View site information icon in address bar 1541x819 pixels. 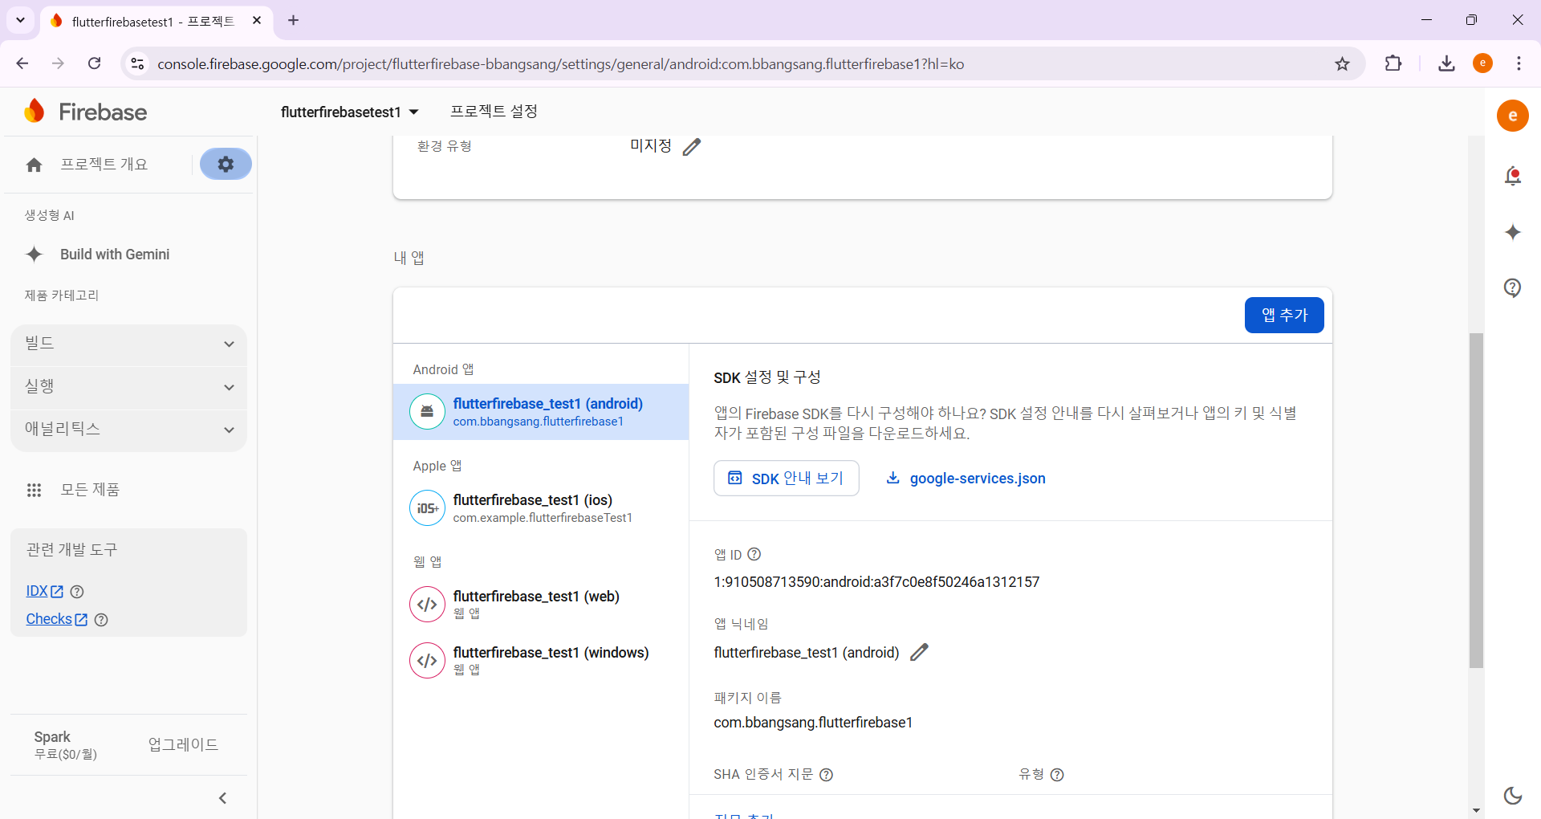click(137, 63)
